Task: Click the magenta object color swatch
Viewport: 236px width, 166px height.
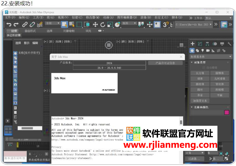Action: pyautogui.click(x=227, y=112)
